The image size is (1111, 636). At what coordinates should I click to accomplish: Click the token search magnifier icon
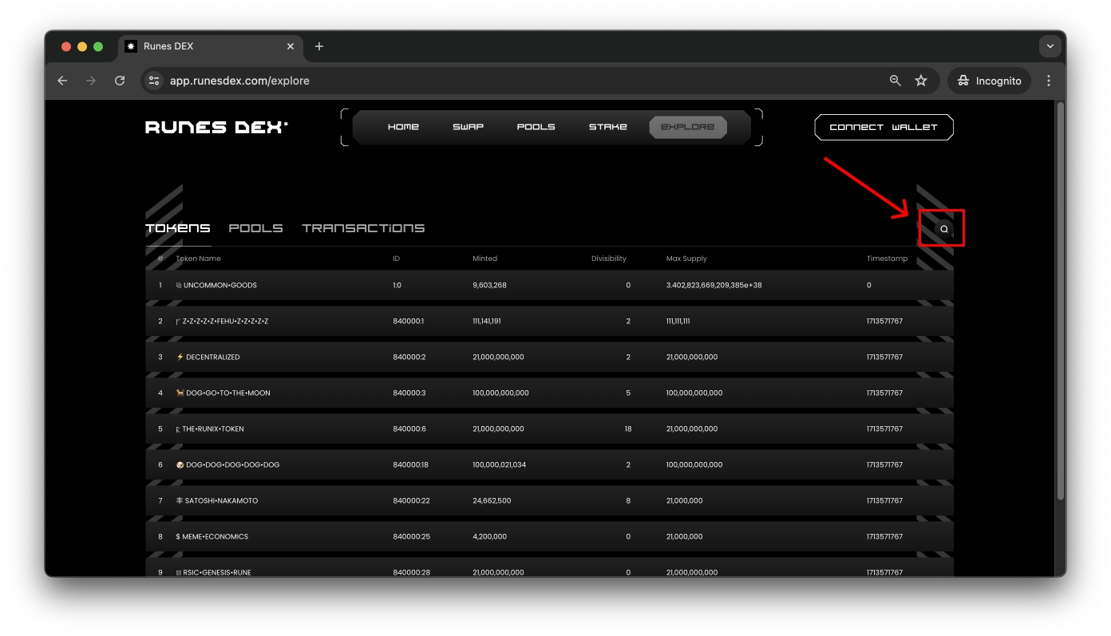pos(943,229)
